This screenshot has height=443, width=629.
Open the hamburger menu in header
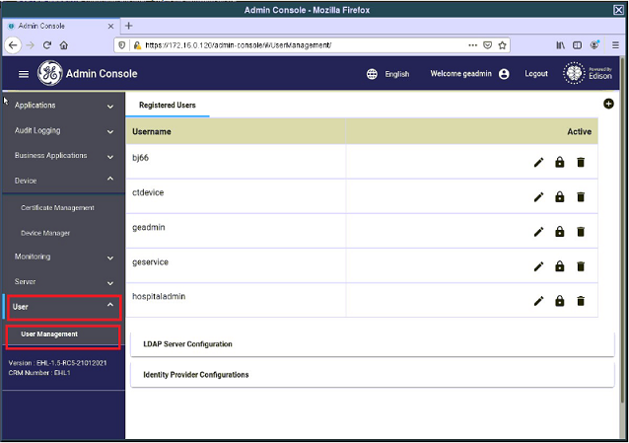pyautogui.click(x=24, y=74)
